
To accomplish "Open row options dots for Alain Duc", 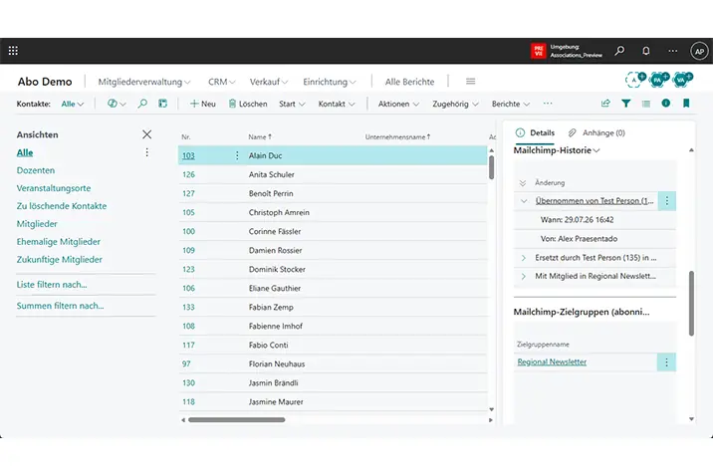I will (237, 155).
